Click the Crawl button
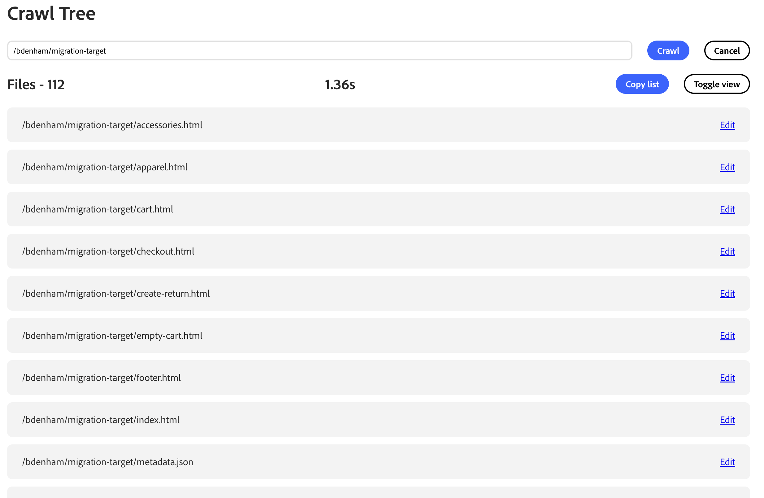764x498 pixels. click(x=668, y=51)
